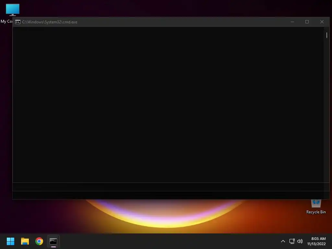Select the Recycle Bin desktop icon
The image size is (332, 249).
coord(316,207)
